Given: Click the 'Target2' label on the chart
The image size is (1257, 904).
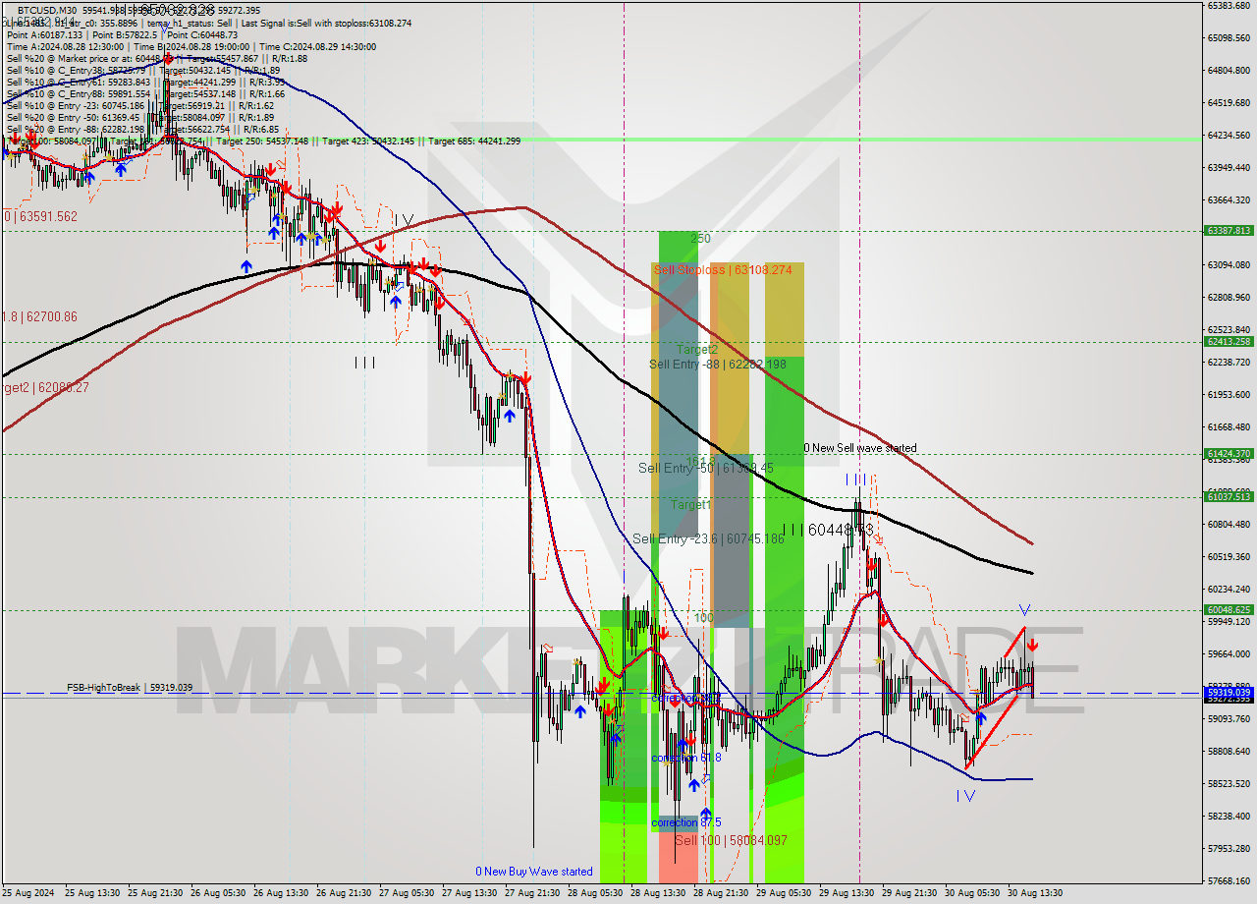Looking at the screenshot, I should [x=696, y=350].
